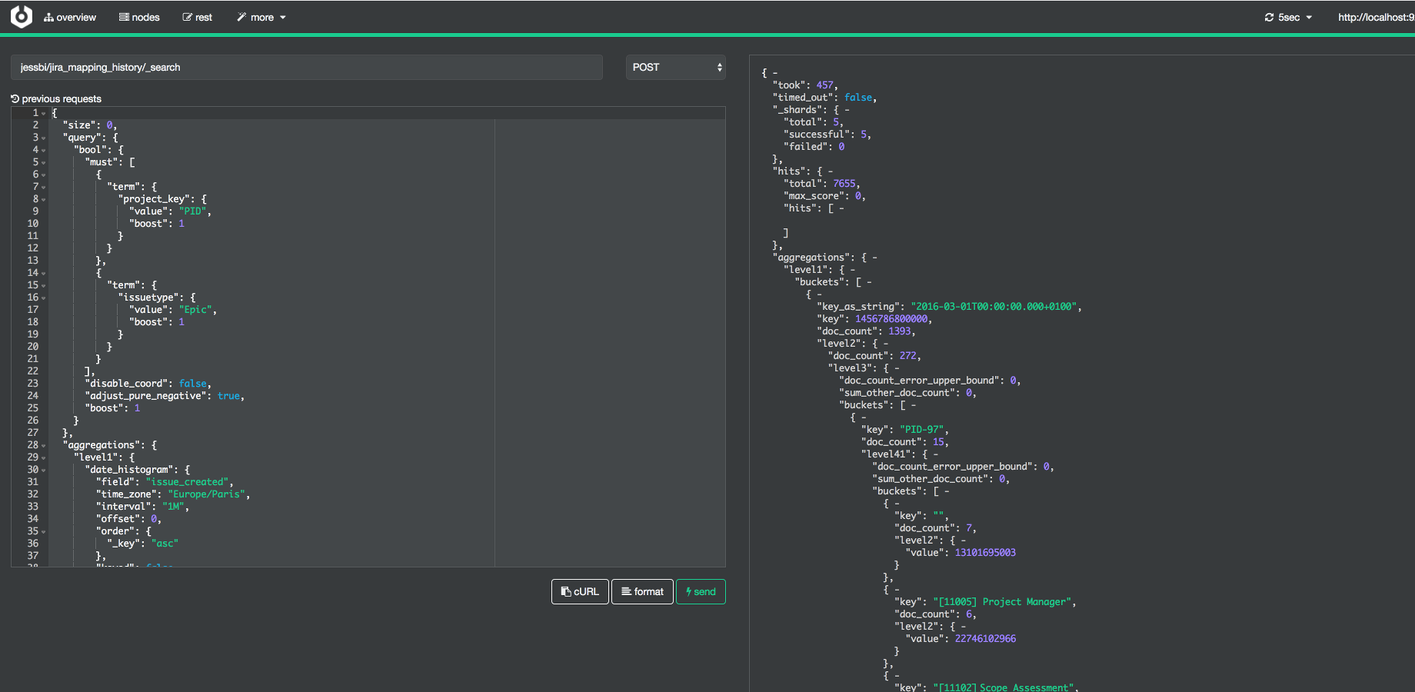Screen dimensions: 1415x692
Task: Collapse the order block at line 35
Action: (x=44, y=531)
